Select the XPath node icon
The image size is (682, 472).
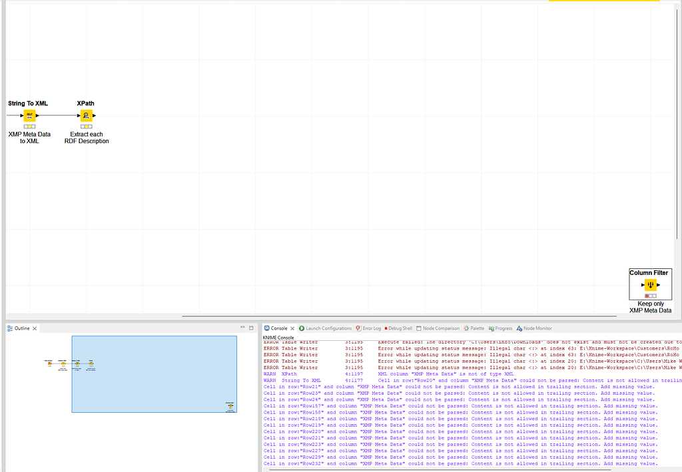pos(87,115)
